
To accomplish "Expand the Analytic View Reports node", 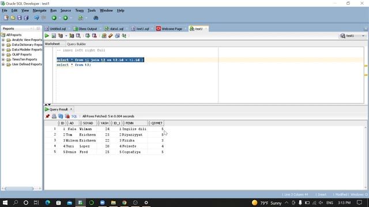I will tap(3, 40).
